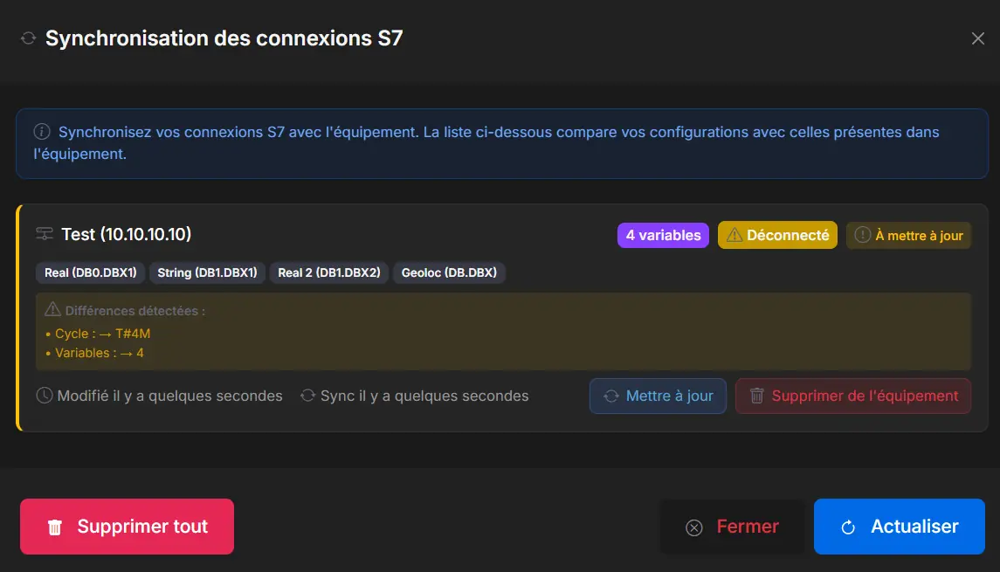Click the X icon inside the Fermer button
Image resolution: width=1000 pixels, height=572 pixels.
[694, 527]
